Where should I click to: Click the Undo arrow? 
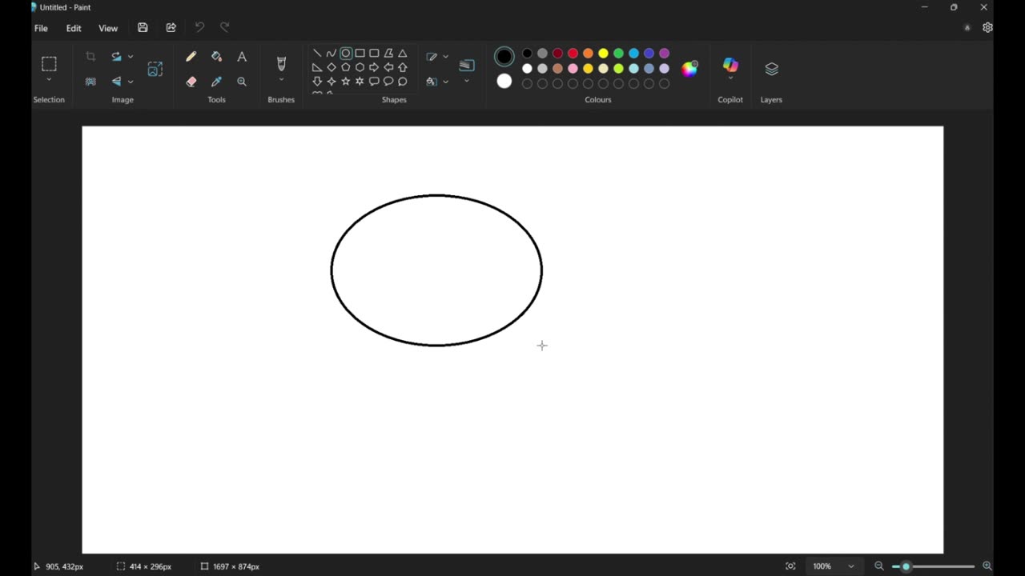(x=199, y=28)
